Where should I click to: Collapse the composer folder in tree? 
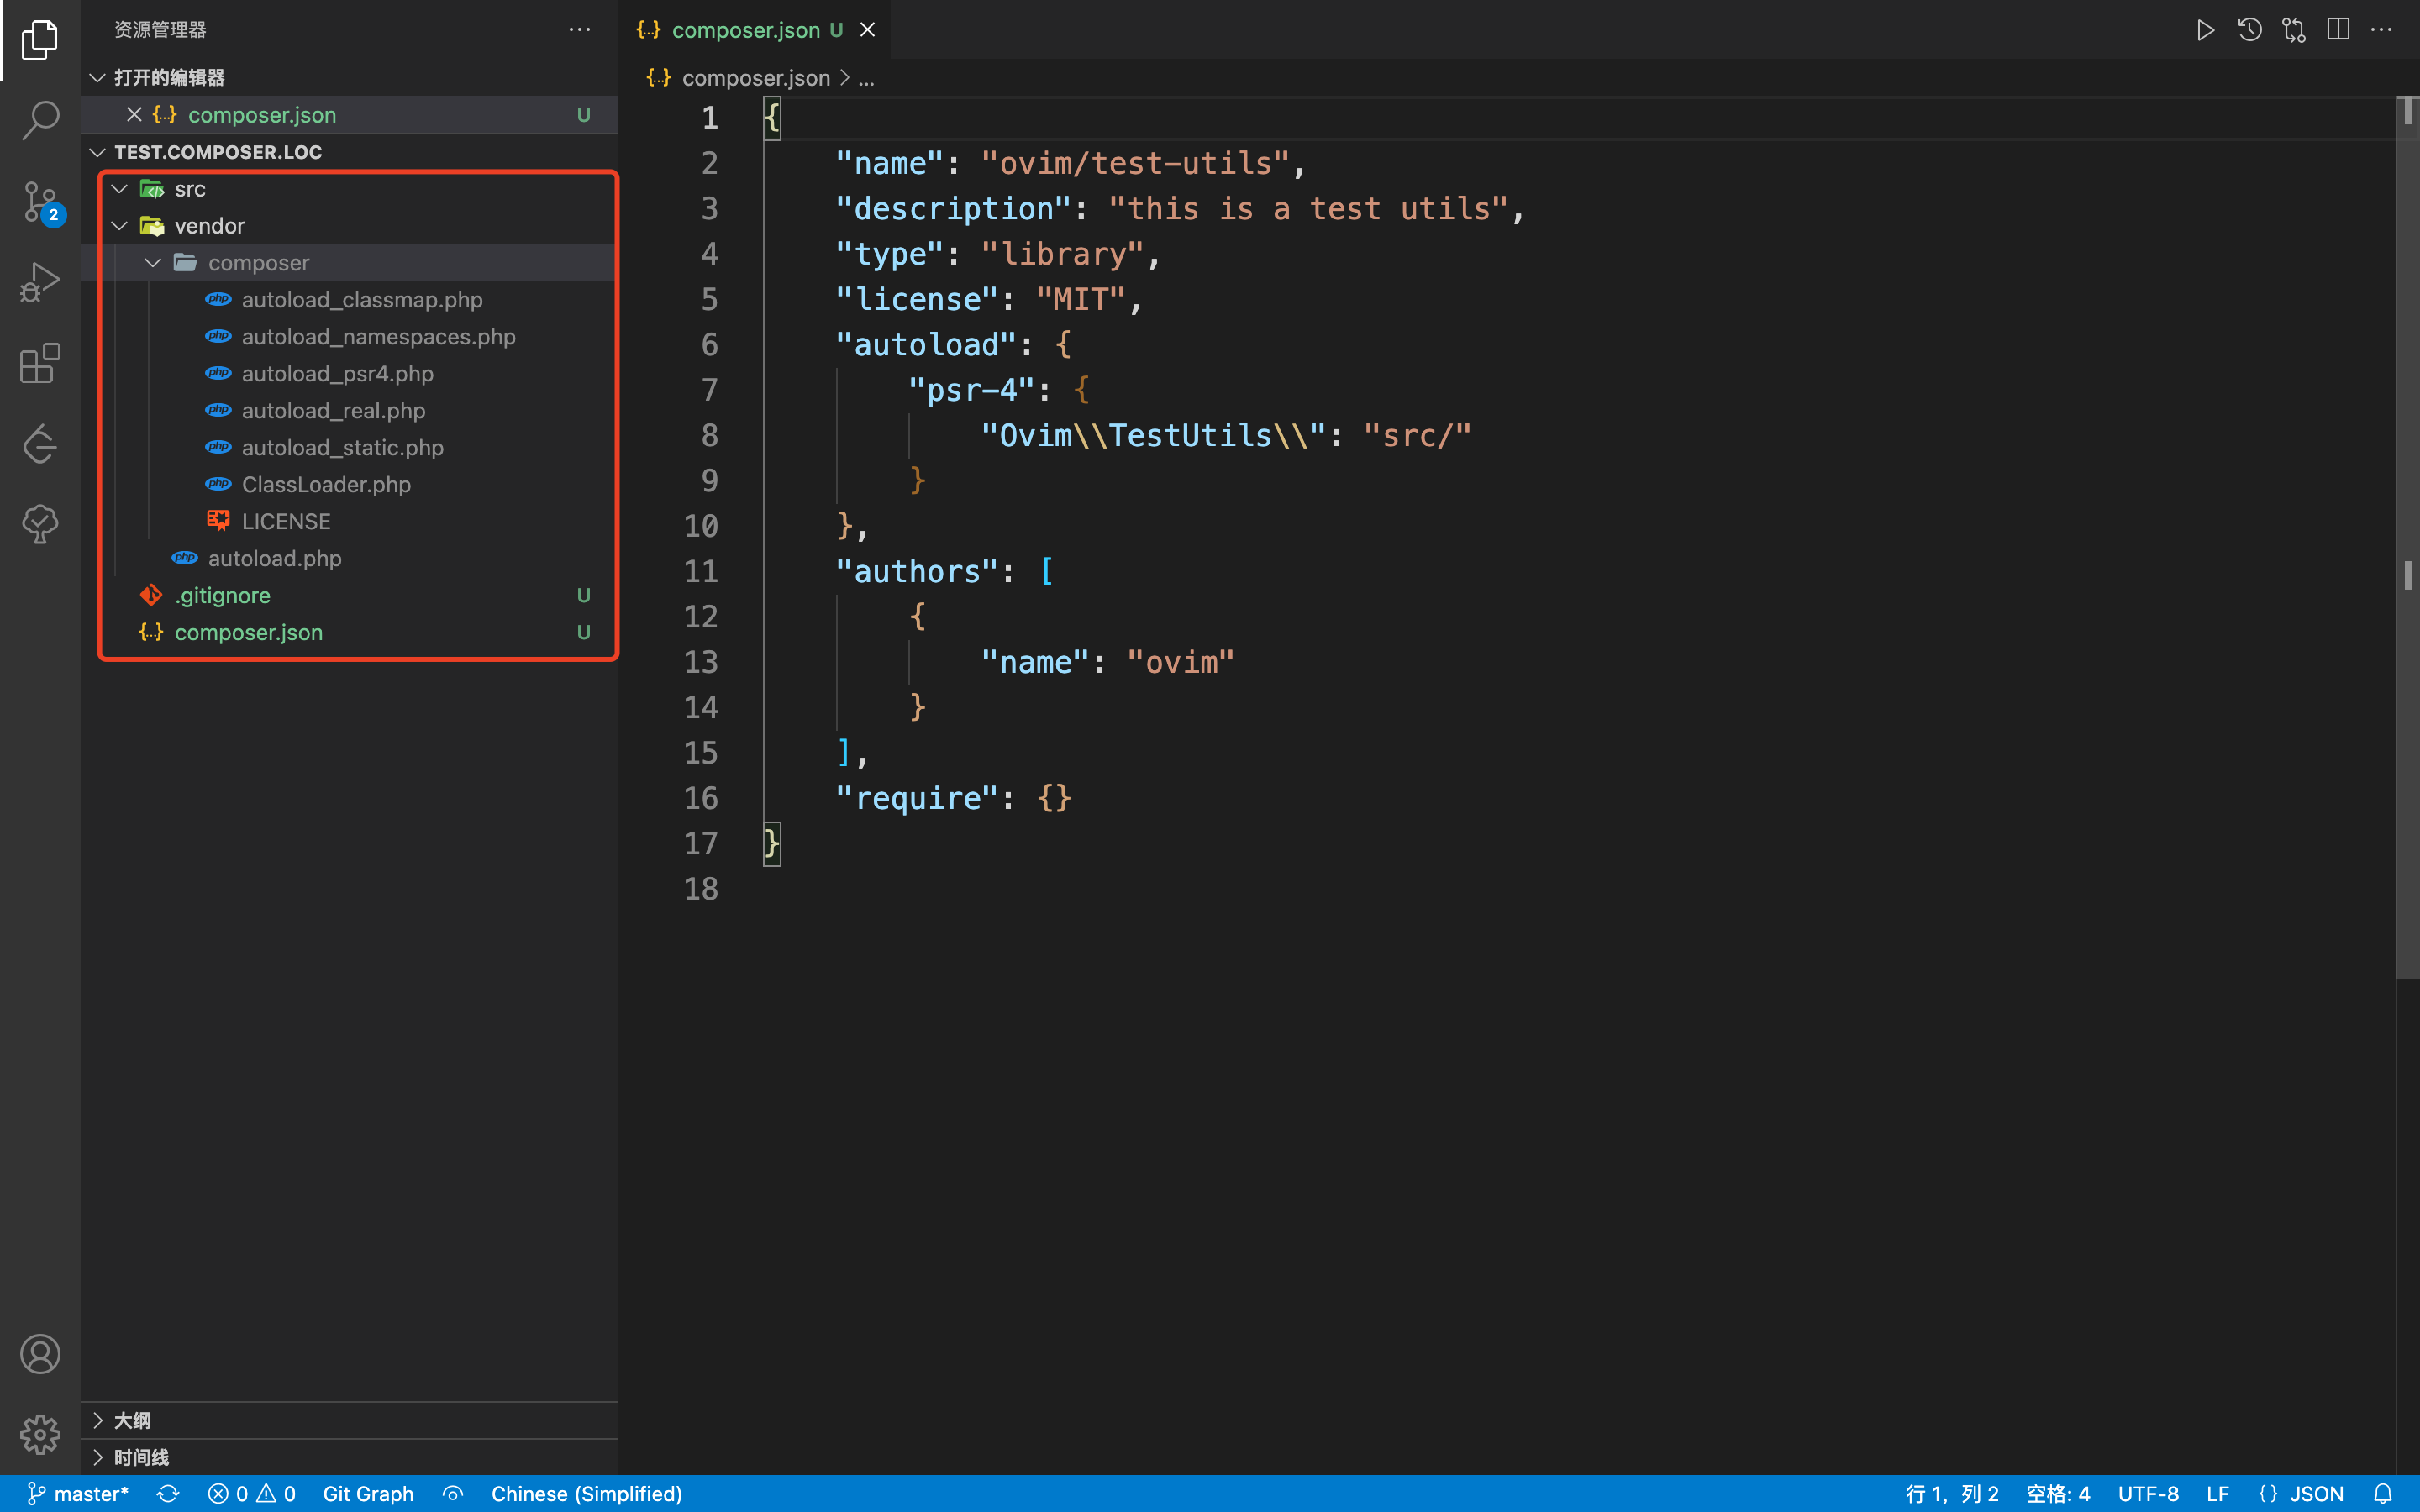click(x=153, y=263)
